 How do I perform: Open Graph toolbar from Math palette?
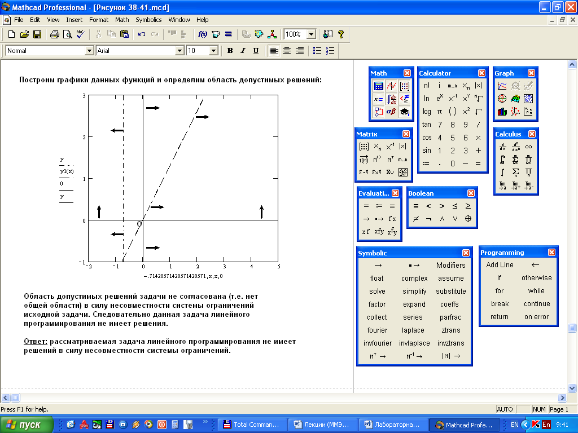392,86
